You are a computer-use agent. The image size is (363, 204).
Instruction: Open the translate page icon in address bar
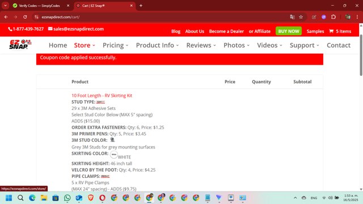[x=292, y=17]
